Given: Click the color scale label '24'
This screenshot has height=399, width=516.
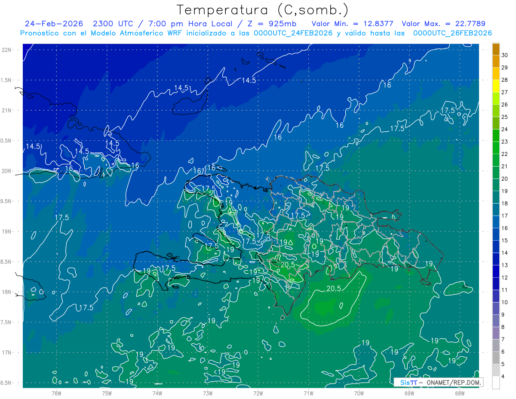Looking at the screenshot, I should 505,130.
